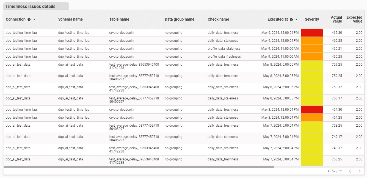Click the Actual value column header

[336, 19]
